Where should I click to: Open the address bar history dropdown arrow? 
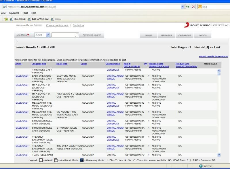pyautogui.click(x=182, y=7)
